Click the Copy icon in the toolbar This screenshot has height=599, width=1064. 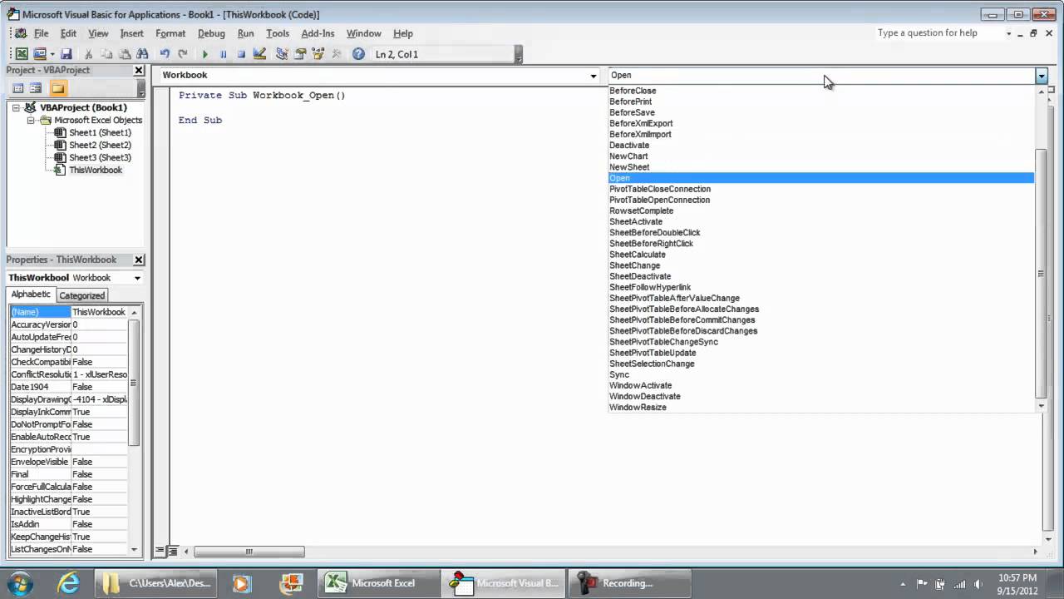106,54
